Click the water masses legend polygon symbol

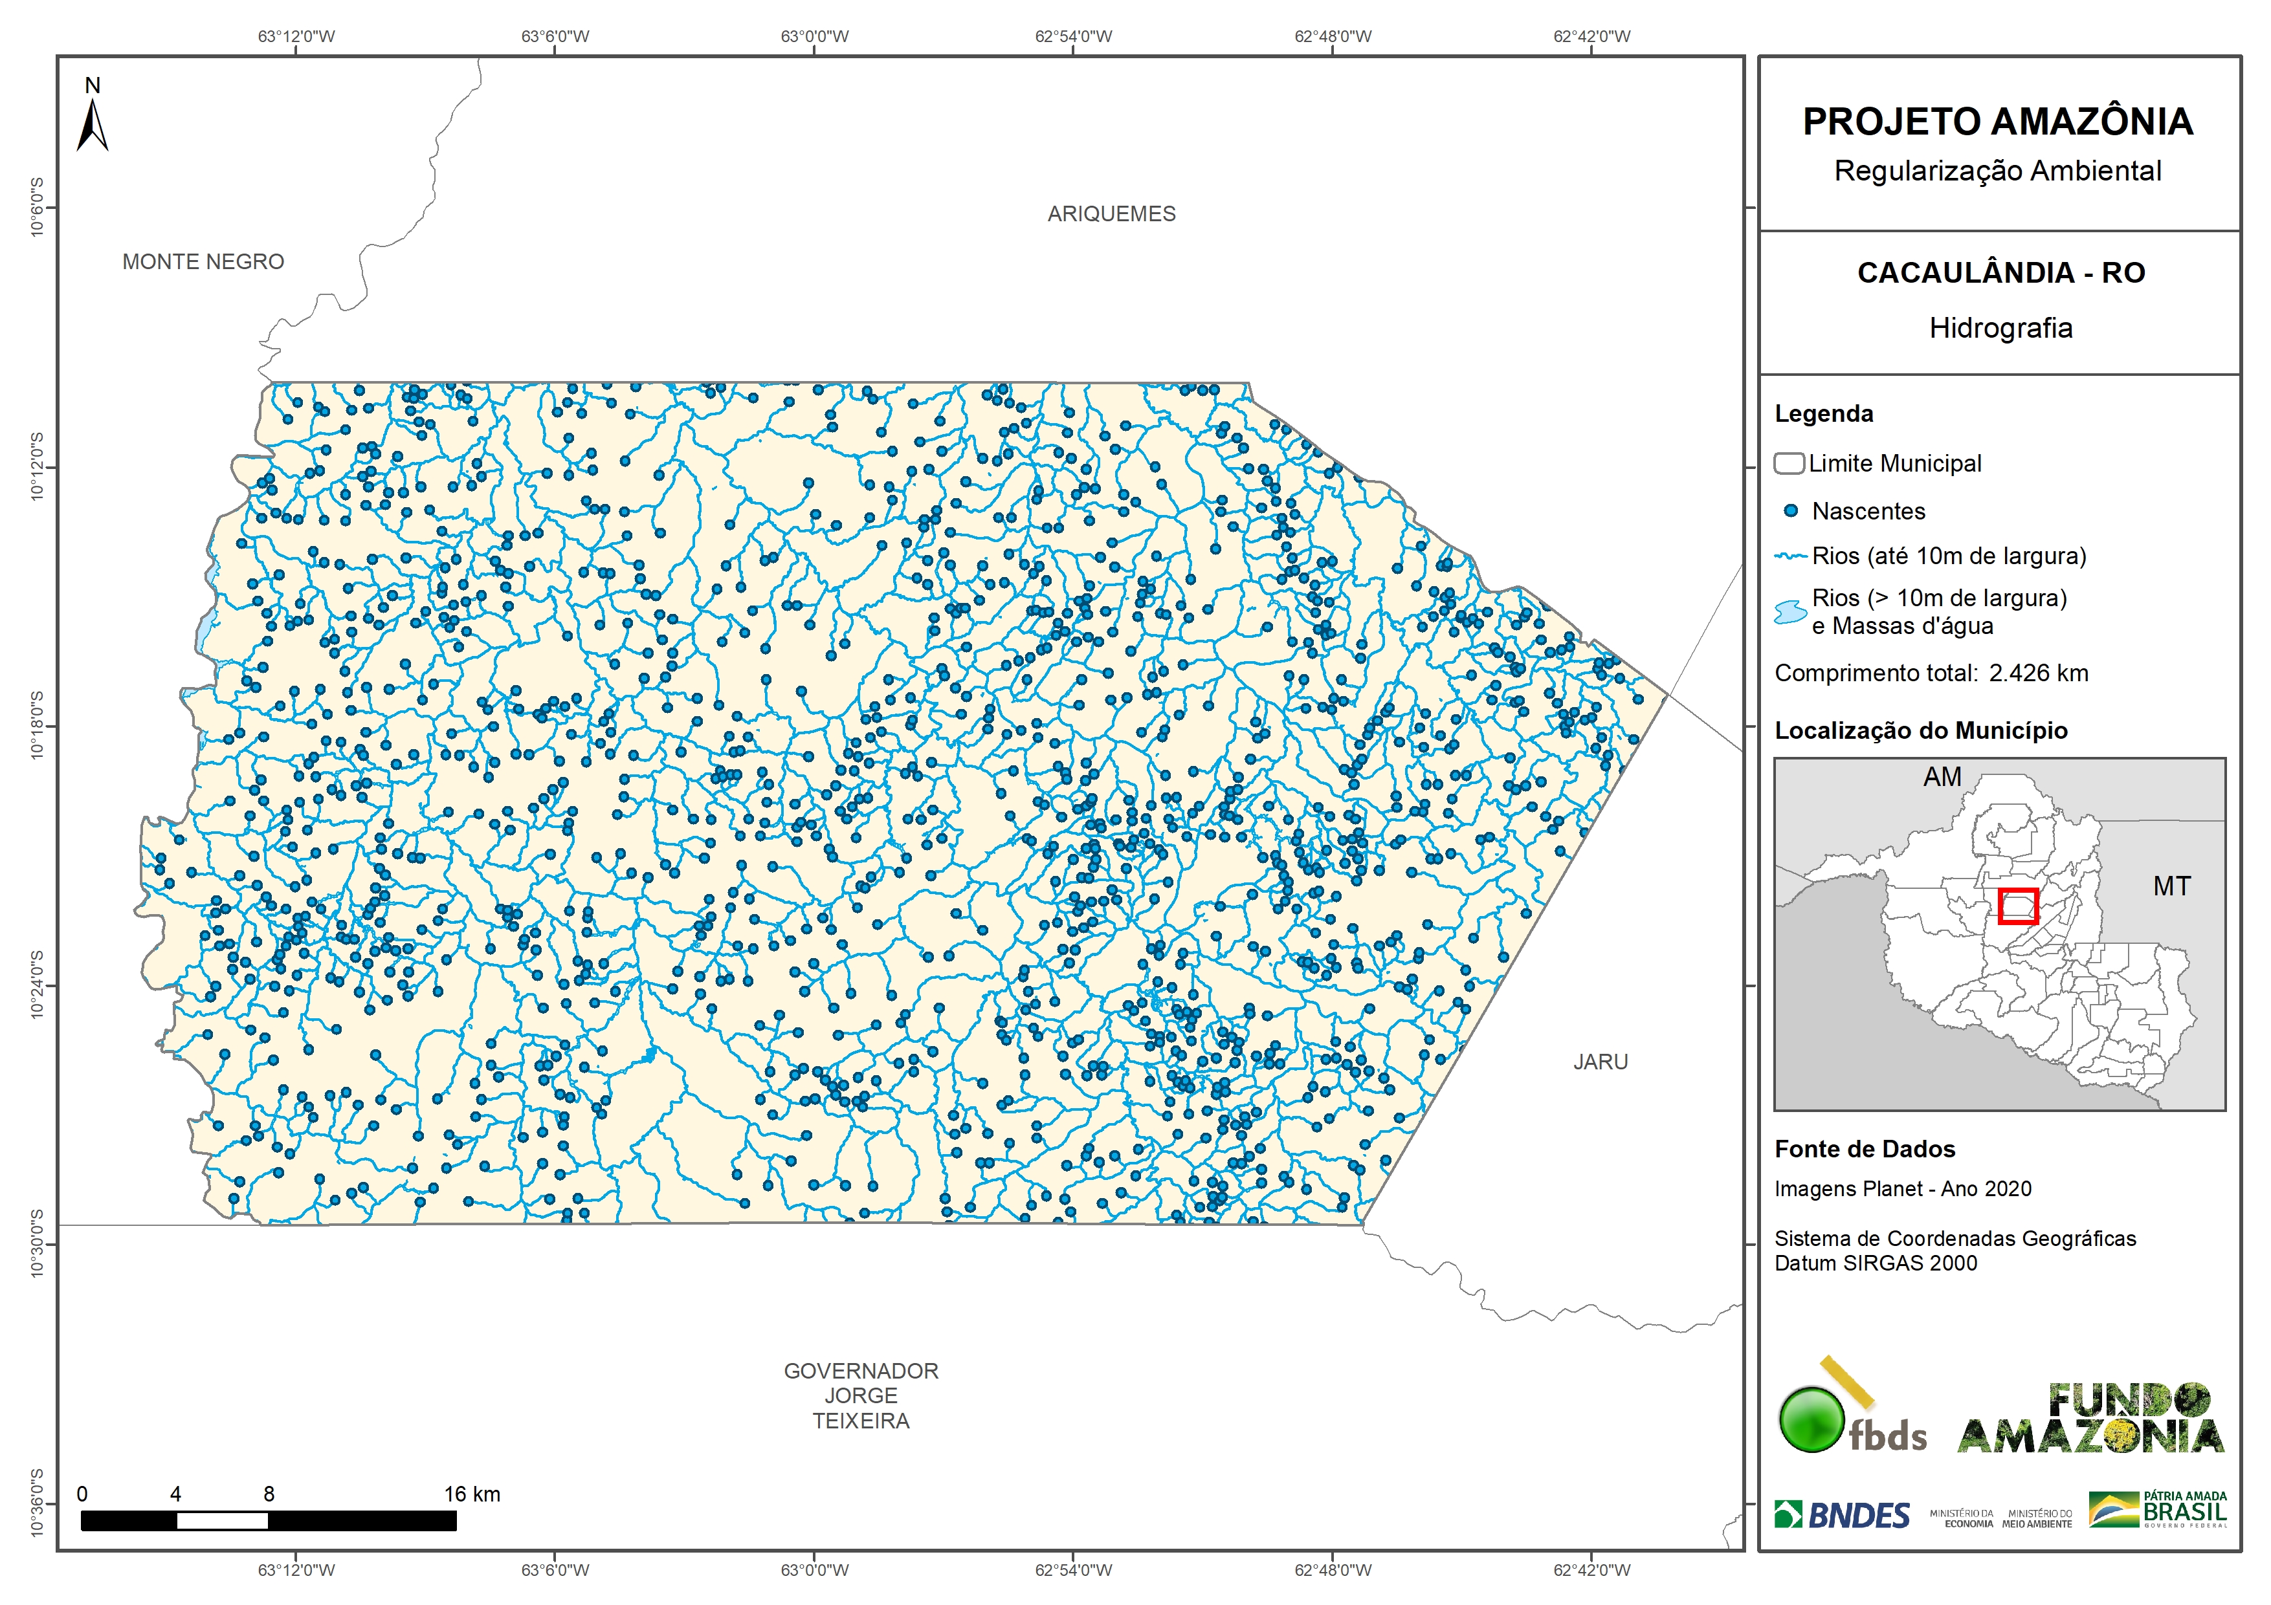pos(1790,612)
